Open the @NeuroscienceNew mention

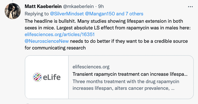coord(46,41)
